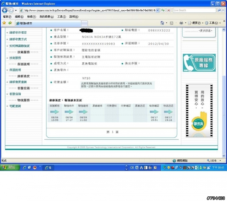Launch Internet Explorer from quick launch
Viewport: 227px width, 201px height.
click(x=24, y=168)
